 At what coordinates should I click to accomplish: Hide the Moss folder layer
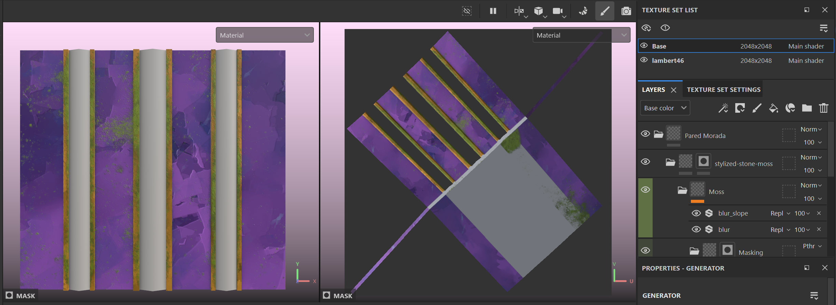coord(645,190)
